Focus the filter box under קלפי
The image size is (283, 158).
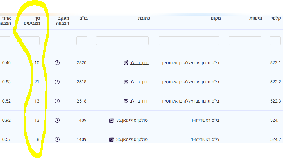[x=275, y=41]
